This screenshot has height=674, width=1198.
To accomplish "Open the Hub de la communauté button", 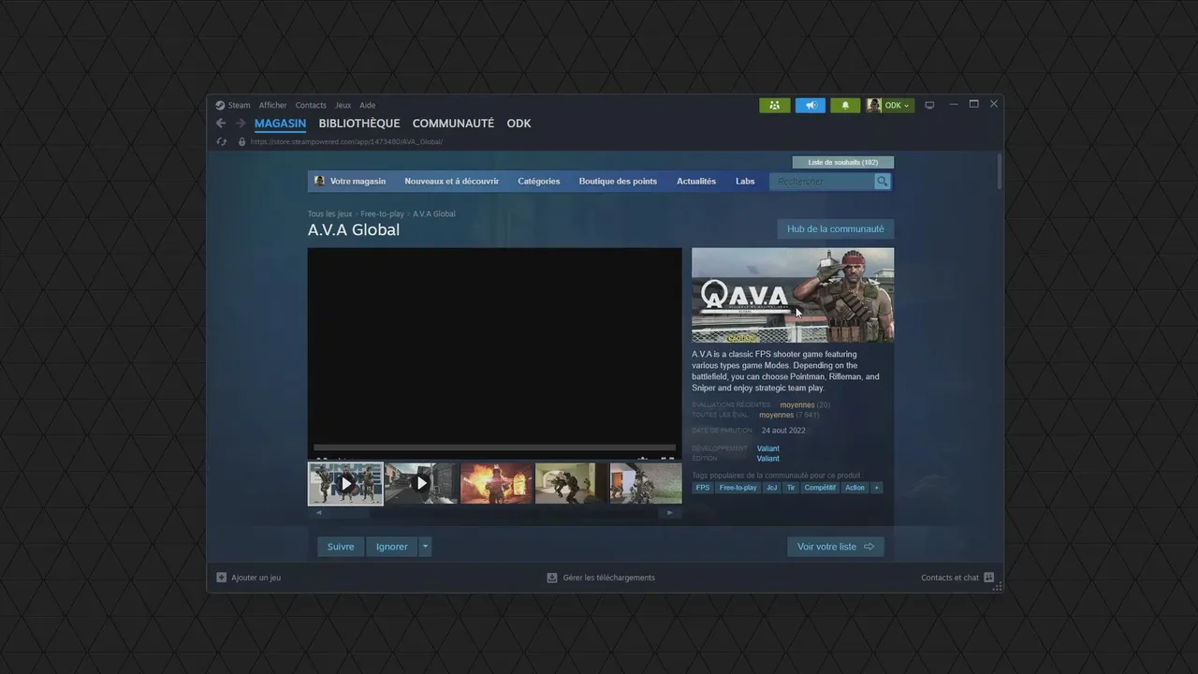I will (x=836, y=229).
